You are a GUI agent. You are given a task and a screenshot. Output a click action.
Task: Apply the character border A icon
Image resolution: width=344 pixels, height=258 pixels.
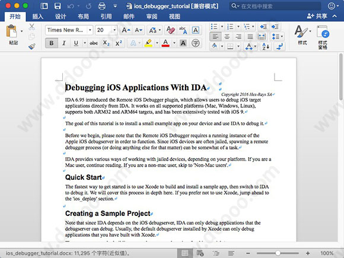coord(196,30)
